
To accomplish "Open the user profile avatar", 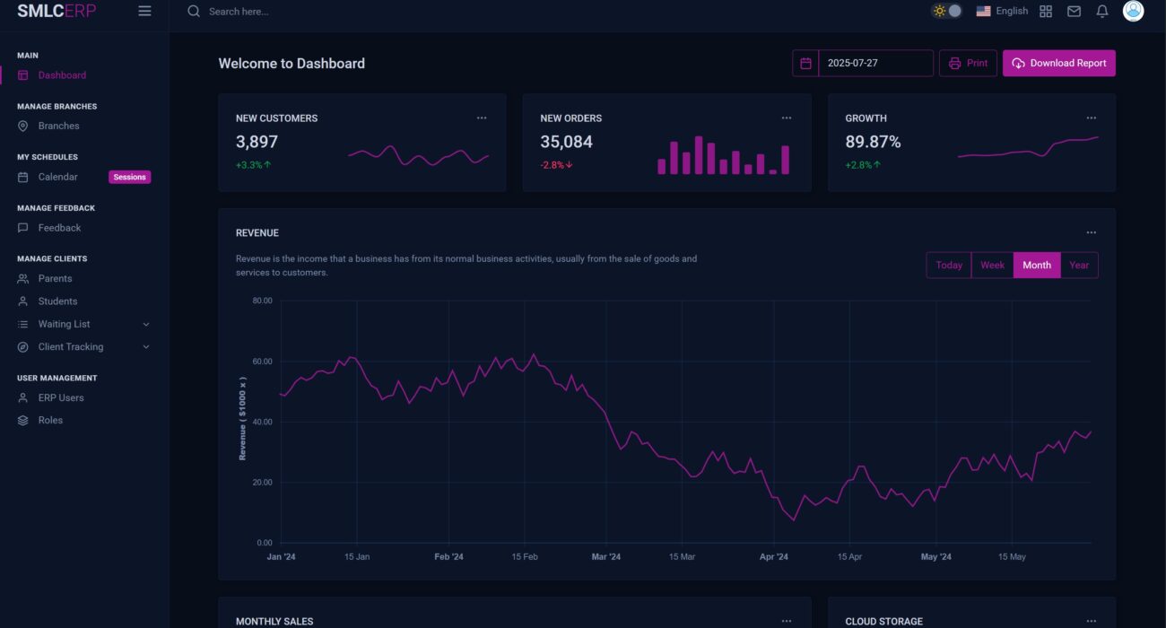I will [1133, 11].
